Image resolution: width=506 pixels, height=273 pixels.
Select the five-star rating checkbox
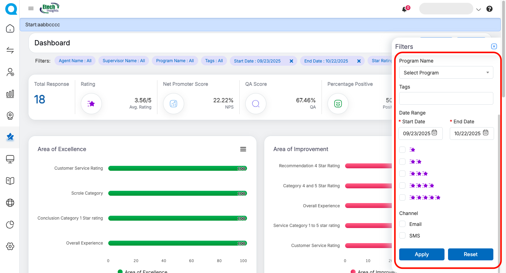[x=402, y=197]
